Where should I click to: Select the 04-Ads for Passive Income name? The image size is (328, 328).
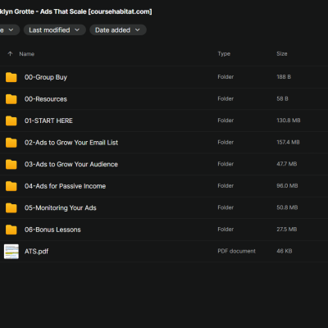click(65, 186)
